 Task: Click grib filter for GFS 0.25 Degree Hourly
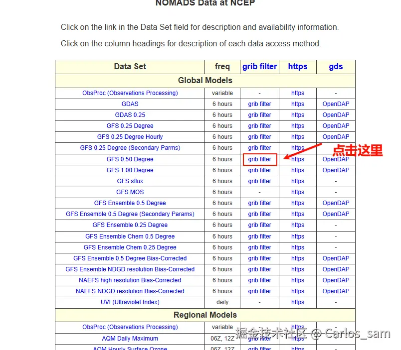tap(259, 137)
